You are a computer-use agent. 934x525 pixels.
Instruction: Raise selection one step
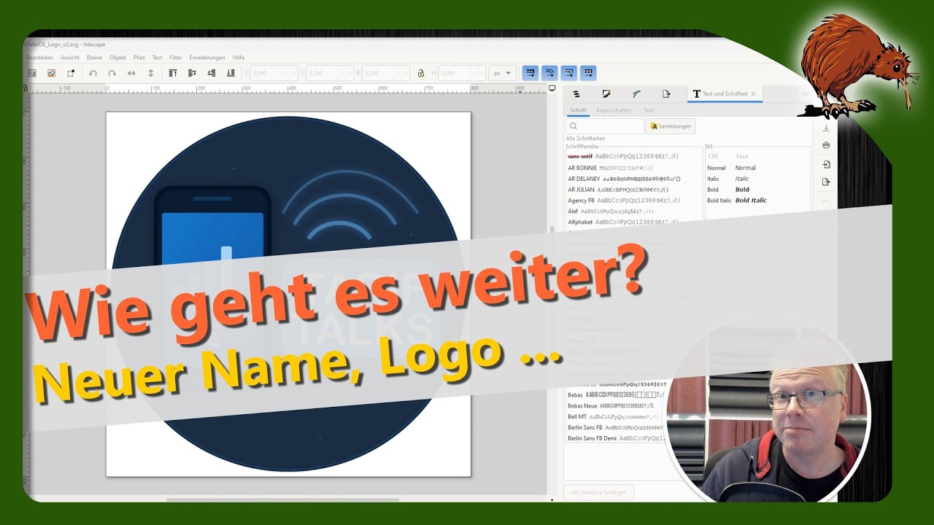click(192, 73)
